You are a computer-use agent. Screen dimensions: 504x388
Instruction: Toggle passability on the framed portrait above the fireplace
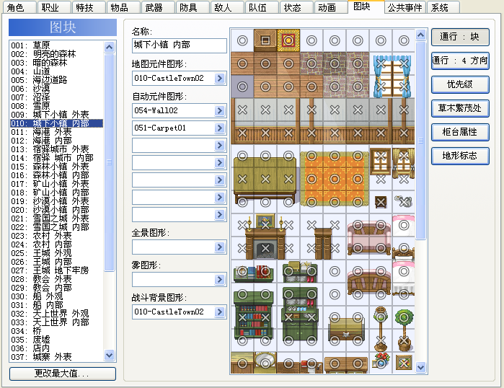265,225
